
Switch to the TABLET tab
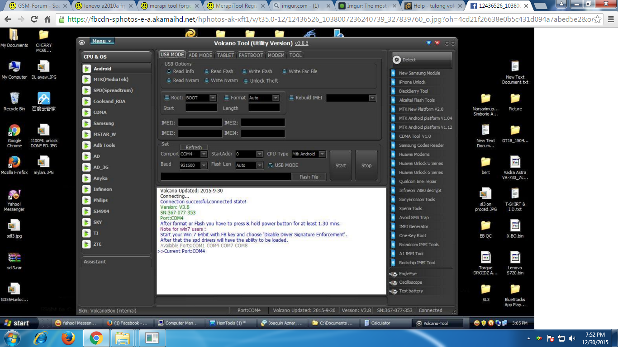tap(225, 55)
